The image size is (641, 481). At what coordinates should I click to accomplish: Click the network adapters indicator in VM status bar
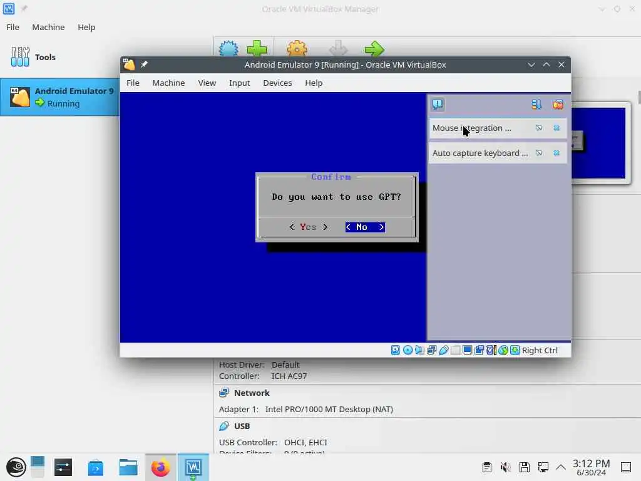point(431,350)
